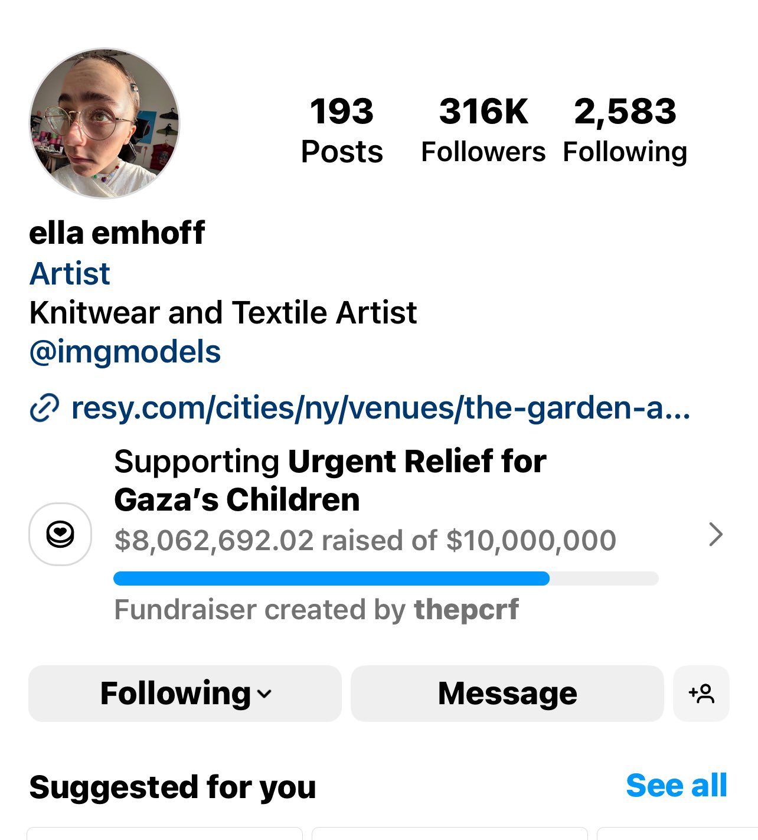This screenshot has height=840, width=758.
Task: Tap the fundraiser heart coin icon
Action: [x=60, y=534]
